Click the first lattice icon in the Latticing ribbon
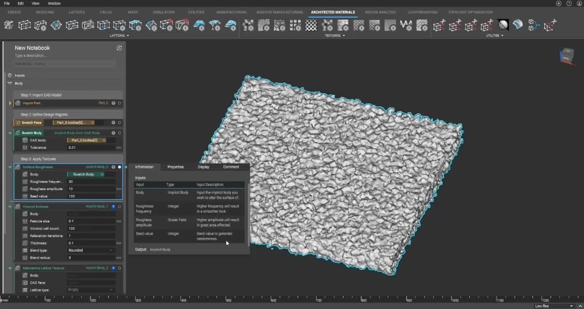This screenshot has height=309, width=584. click(x=9, y=25)
